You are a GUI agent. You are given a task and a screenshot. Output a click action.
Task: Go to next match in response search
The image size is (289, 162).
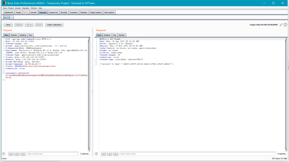pos(116,154)
